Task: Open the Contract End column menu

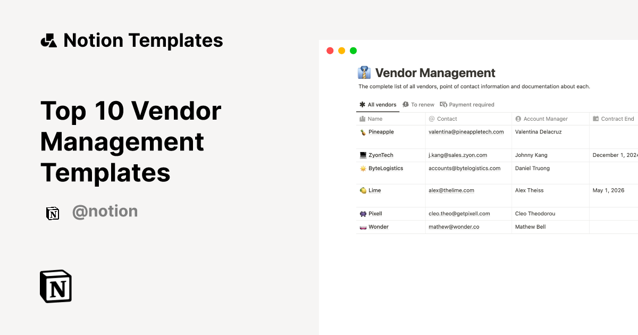Action: pos(616,119)
